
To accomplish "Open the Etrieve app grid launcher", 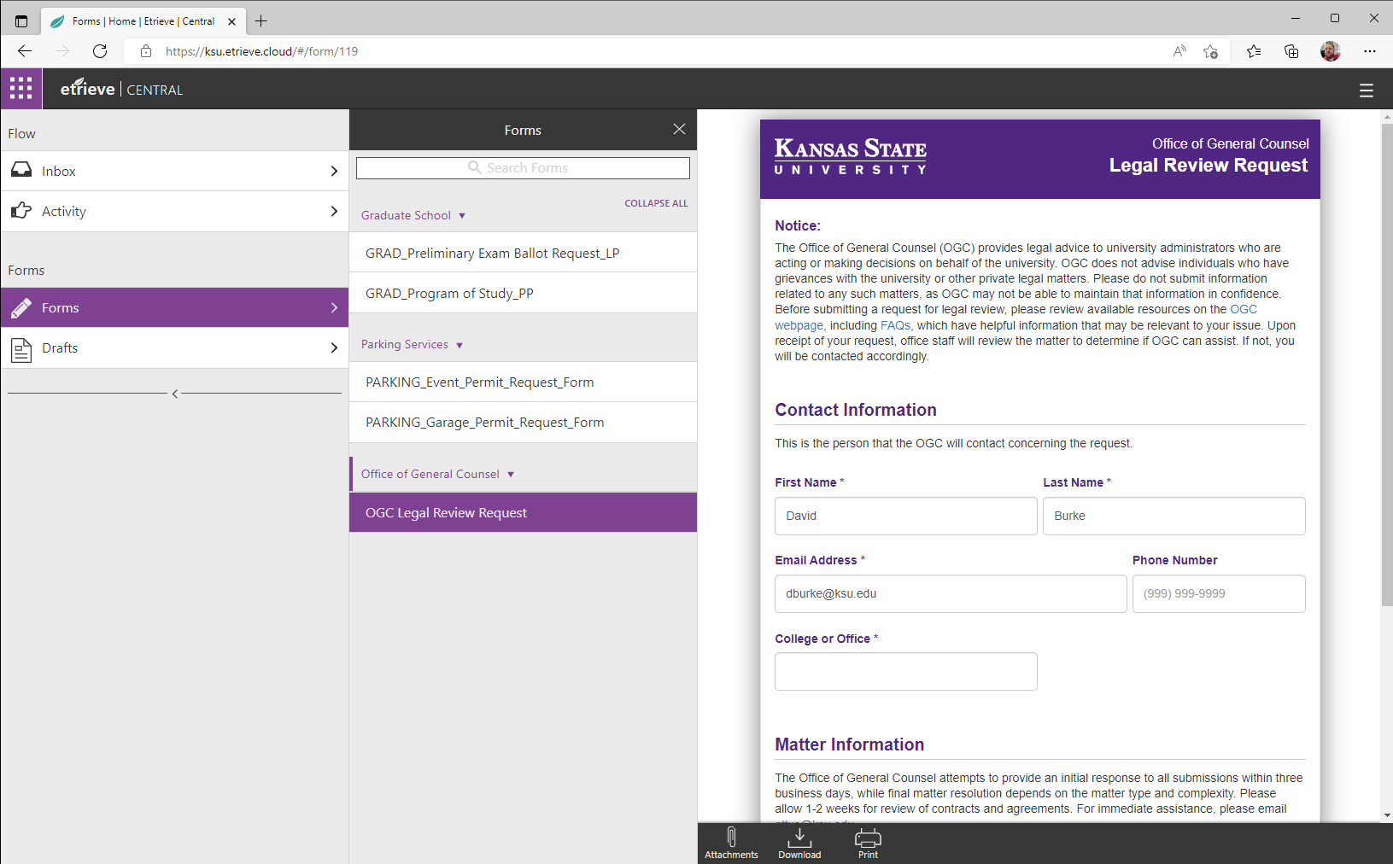I will (21, 89).
